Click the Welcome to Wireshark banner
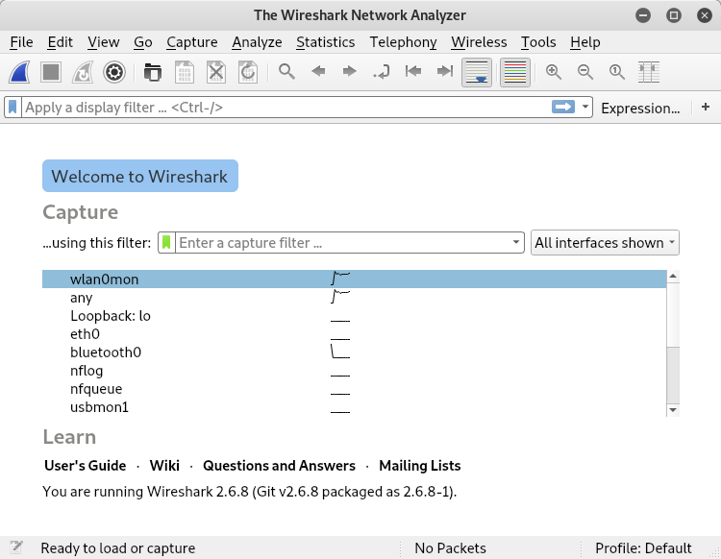Image resolution: width=721 pixels, height=559 pixels. 140,176
